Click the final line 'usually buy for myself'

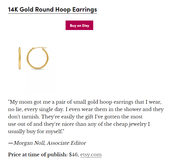[36, 132]
